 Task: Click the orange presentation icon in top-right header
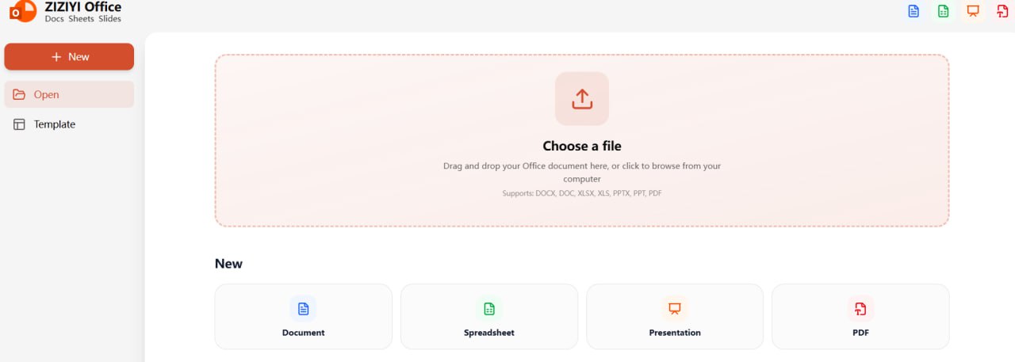pyautogui.click(x=973, y=11)
